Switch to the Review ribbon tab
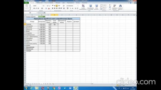 click(70, 3)
